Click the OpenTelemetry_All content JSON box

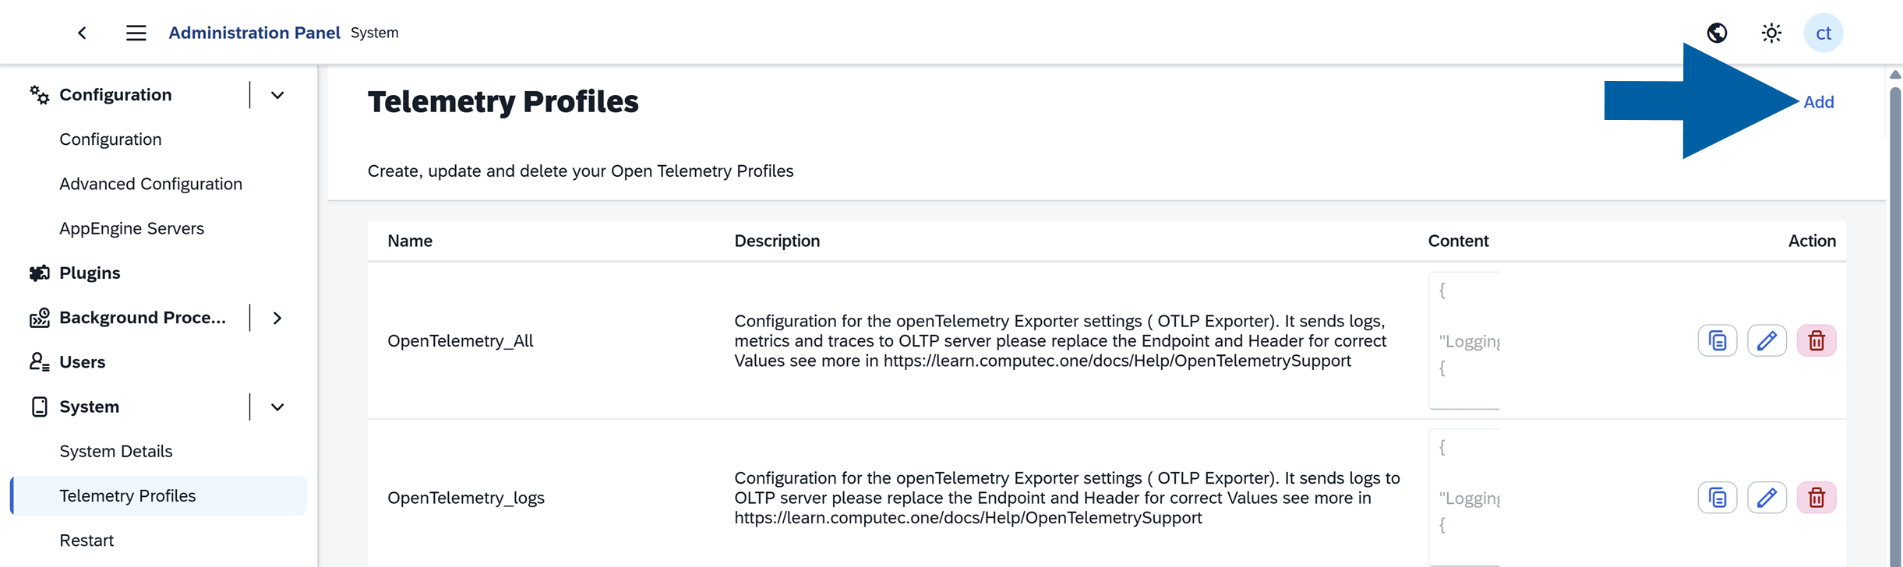coord(1464,340)
